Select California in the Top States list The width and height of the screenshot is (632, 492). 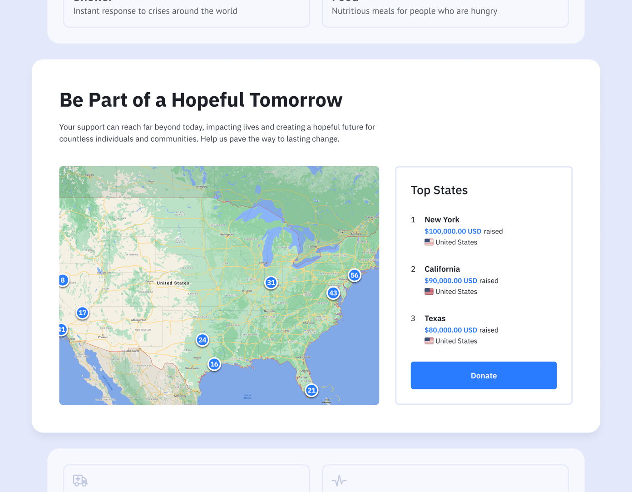click(442, 269)
